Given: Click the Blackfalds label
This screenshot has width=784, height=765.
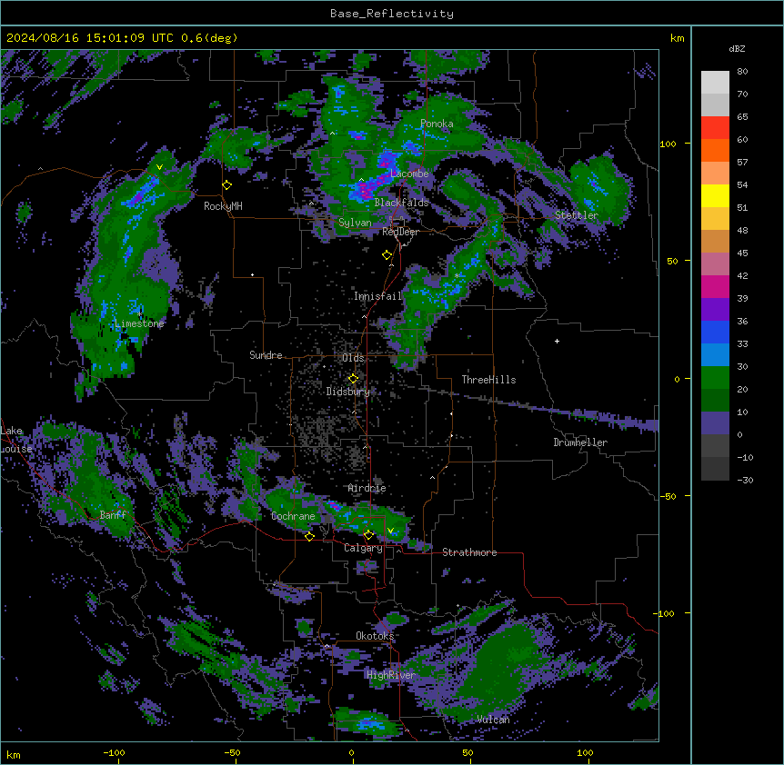Looking at the screenshot, I should pyautogui.click(x=401, y=203).
